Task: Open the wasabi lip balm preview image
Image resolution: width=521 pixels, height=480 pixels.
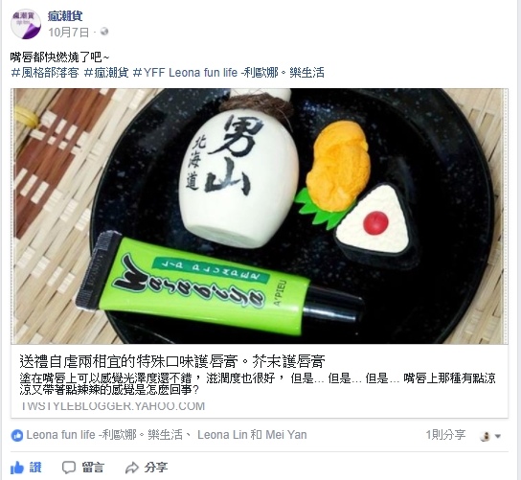Action: click(x=260, y=217)
